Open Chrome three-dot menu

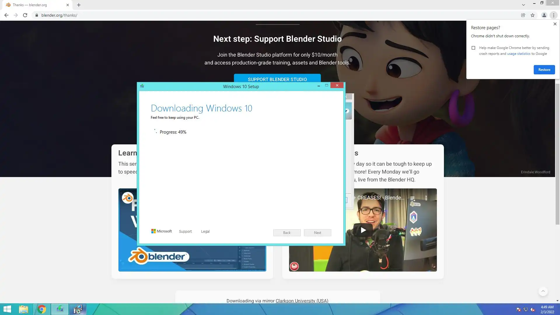tap(554, 15)
